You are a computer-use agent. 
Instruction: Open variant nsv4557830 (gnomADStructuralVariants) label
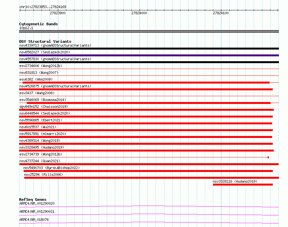pos(55,59)
